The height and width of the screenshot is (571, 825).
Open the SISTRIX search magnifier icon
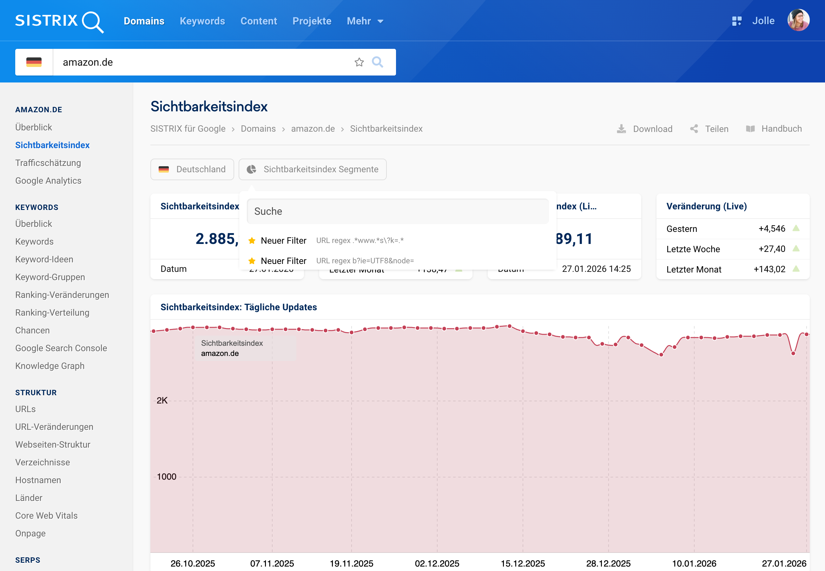pos(93,22)
